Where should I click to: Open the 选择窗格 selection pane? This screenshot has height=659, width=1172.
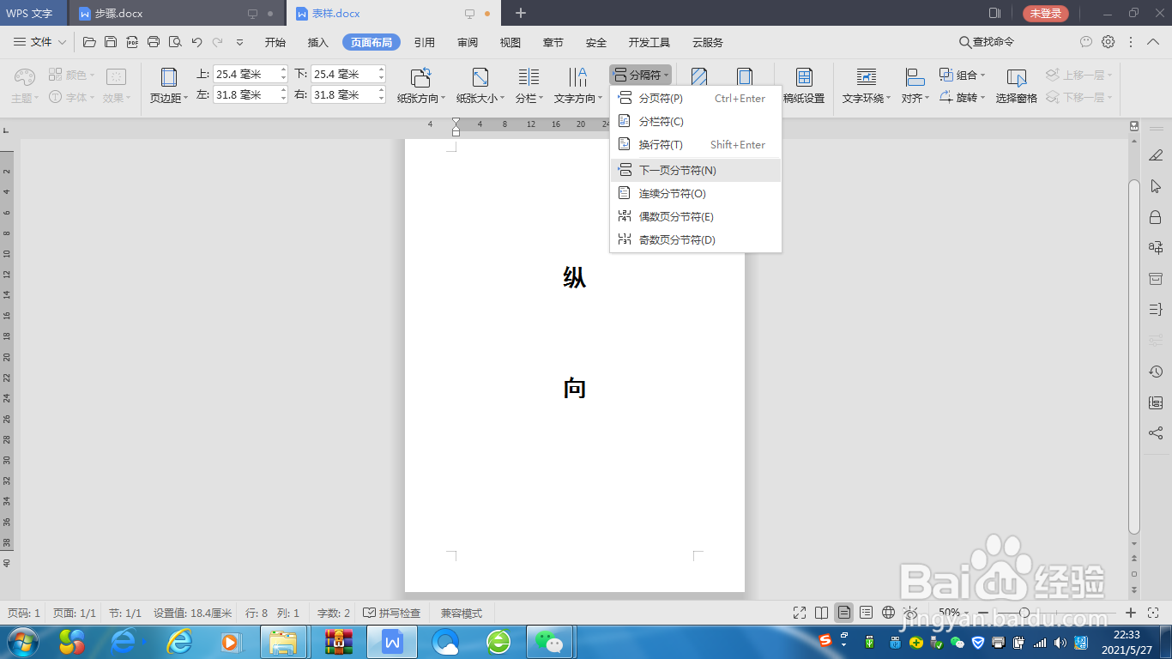pos(1017,86)
